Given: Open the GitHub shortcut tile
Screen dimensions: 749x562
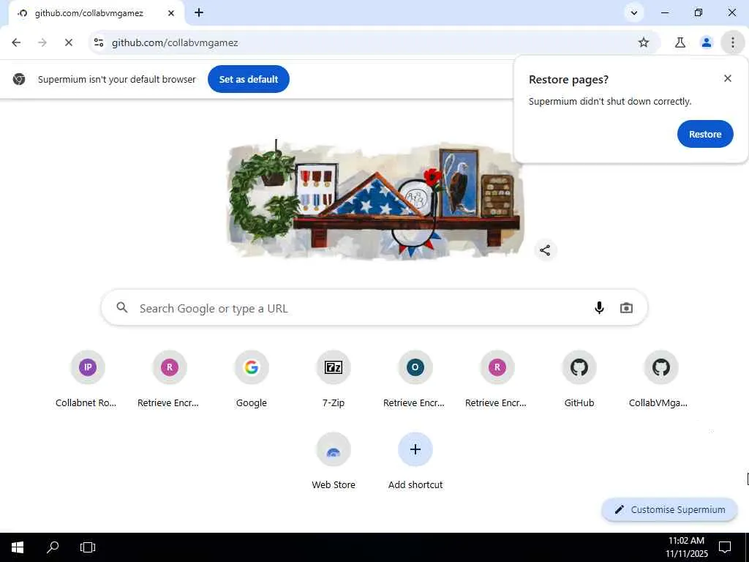Looking at the screenshot, I should pos(579,380).
